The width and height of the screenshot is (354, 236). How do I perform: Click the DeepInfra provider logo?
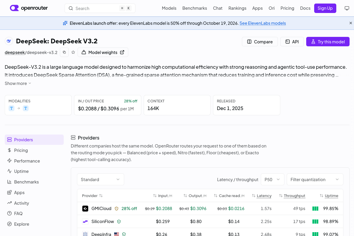coord(85,234)
